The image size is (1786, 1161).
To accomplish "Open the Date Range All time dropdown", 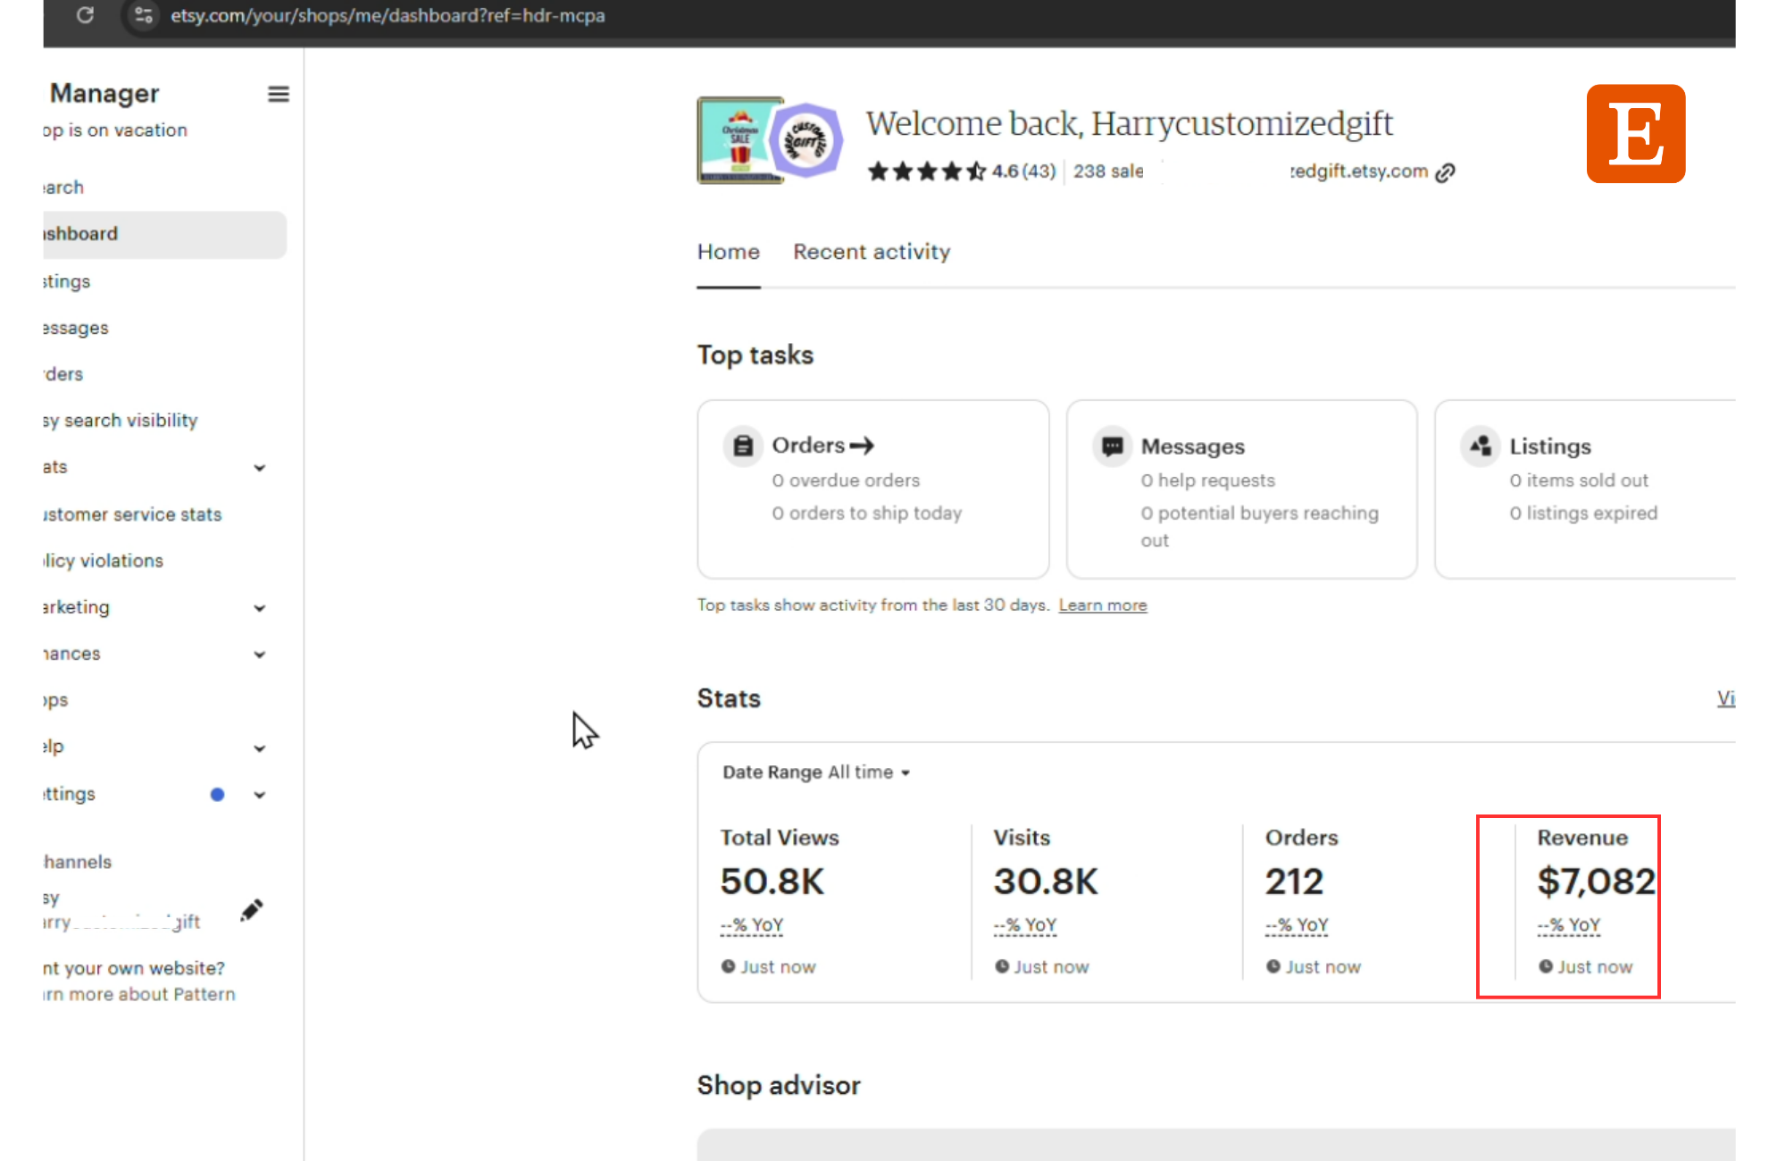I will point(817,773).
